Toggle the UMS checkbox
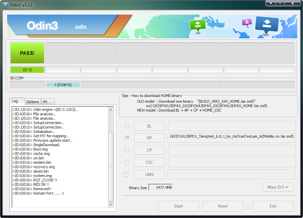This screenshot has height=218, width=303. coord(126,174)
